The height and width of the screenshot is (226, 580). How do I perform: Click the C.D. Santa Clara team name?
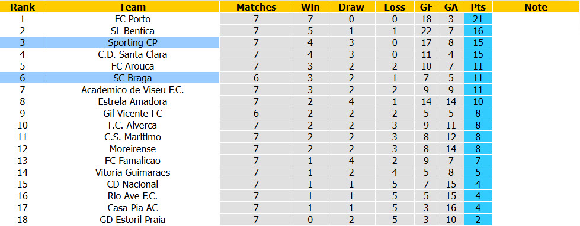coord(133,54)
